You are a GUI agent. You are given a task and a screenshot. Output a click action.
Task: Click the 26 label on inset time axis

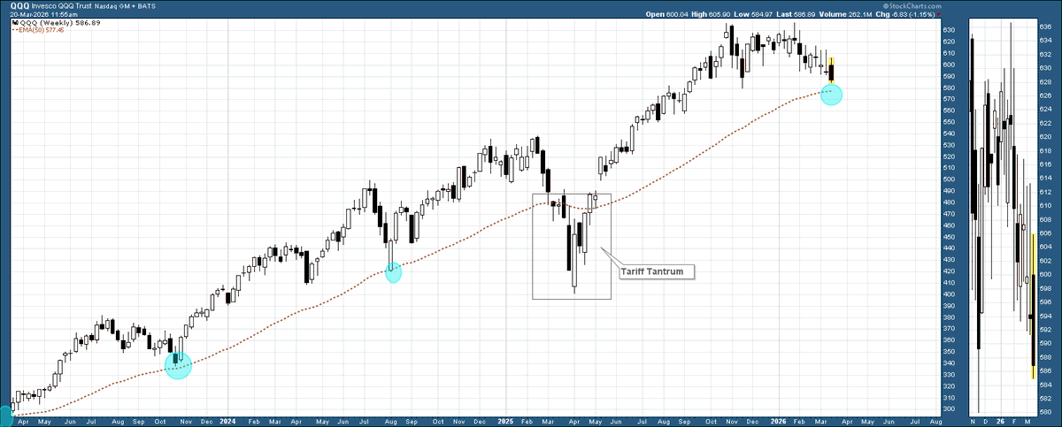point(999,423)
